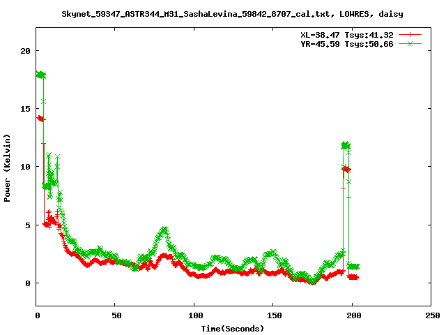Click the 'Time(Seconds)' x-axis label
The width and height of the screenshot is (446, 335).
[232, 329]
